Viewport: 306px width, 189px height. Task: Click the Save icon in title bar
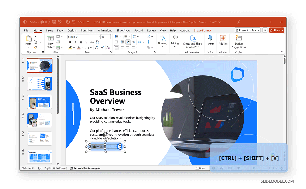(x=54, y=22)
